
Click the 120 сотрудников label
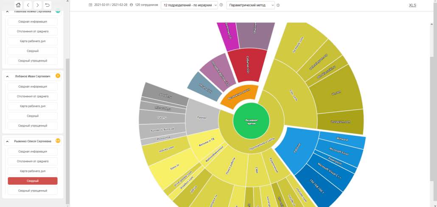147,5
